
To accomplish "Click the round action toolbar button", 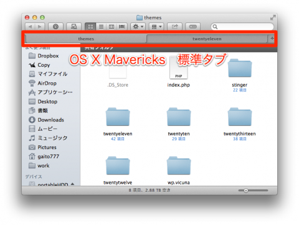I will pyautogui.click(x=55, y=27).
